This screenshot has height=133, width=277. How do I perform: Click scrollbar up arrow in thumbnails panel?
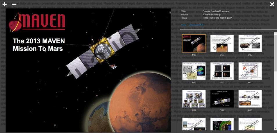coord(276,33)
